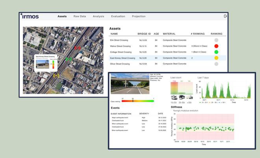Go to the Evaluation tab
The image size is (260, 158).
pyautogui.click(x=118, y=16)
